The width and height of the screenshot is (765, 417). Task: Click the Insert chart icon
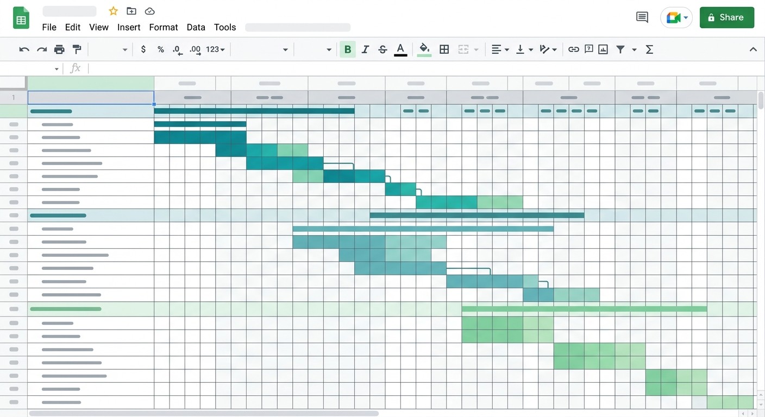coord(603,49)
